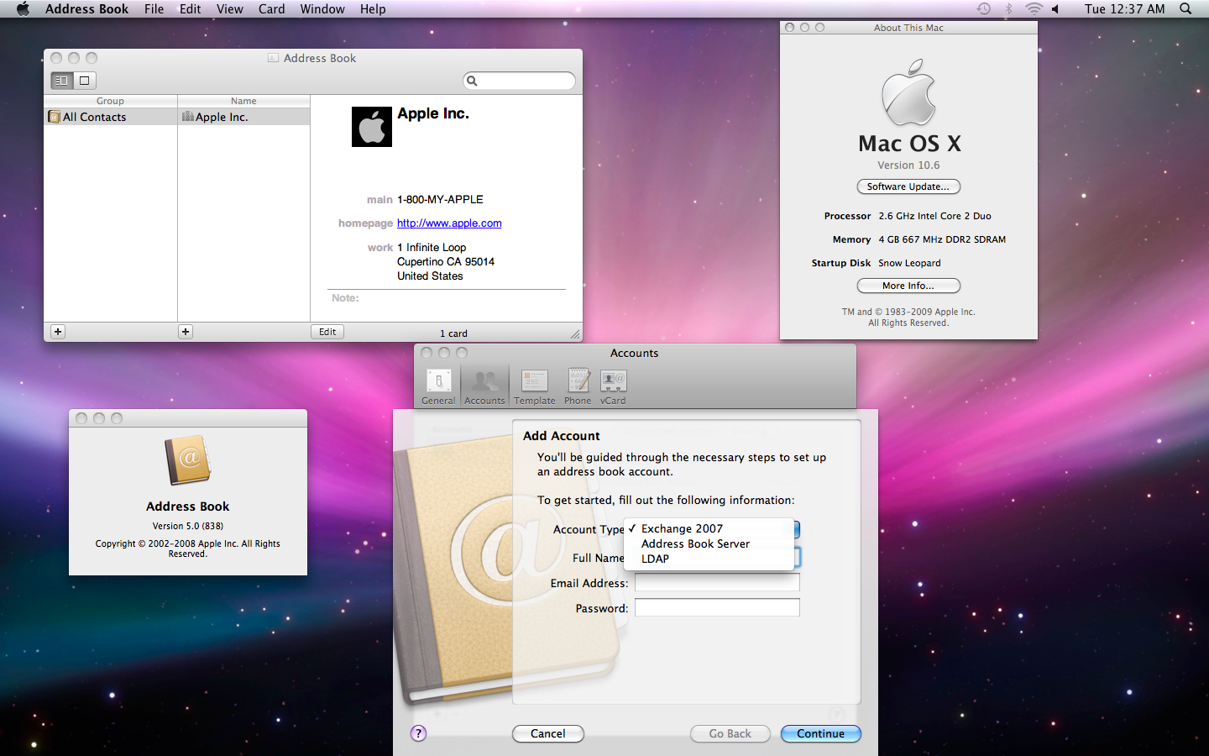Image resolution: width=1209 pixels, height=756 pixels.
Task: Open the vCard preferences pane
Action: point(613,387)
